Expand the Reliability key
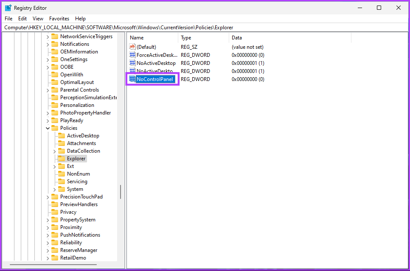 48,243
